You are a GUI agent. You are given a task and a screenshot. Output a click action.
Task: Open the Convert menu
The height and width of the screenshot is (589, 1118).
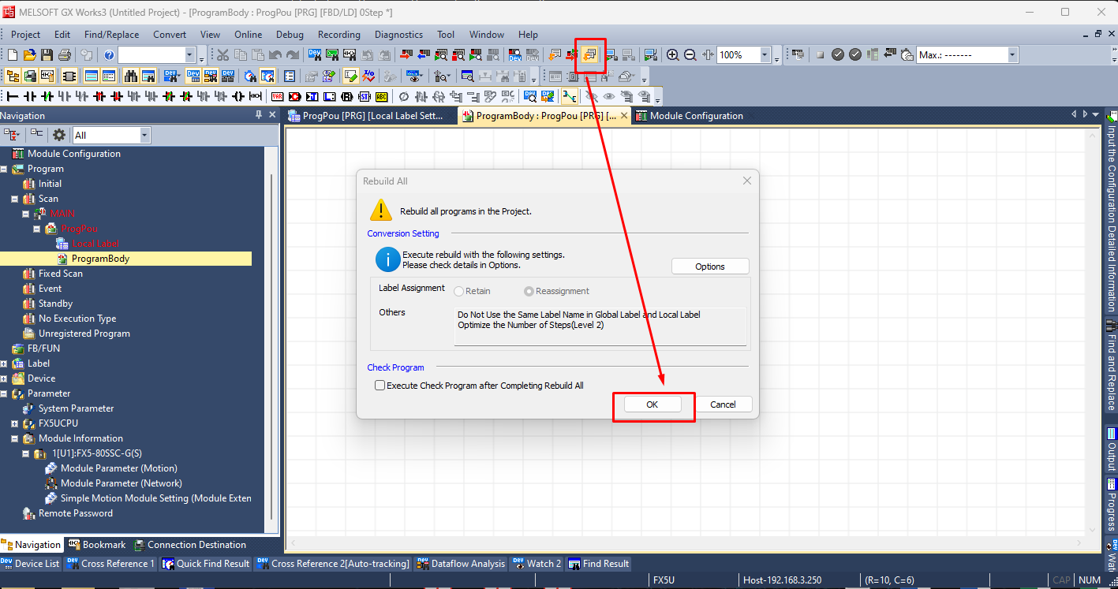coord(170,35)
